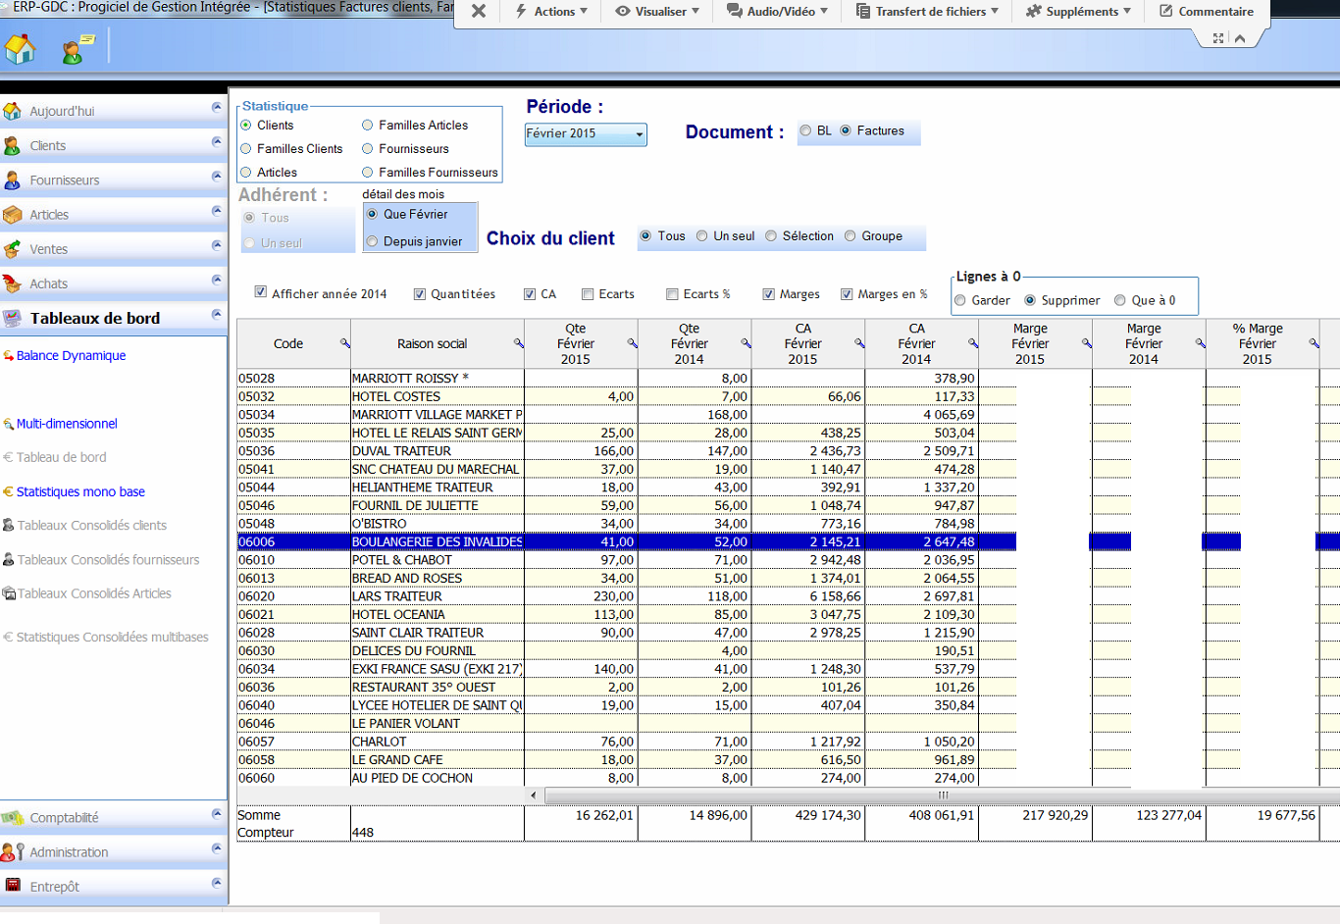
Task: Select Garder for lines at zero
Action: point(960,300)
